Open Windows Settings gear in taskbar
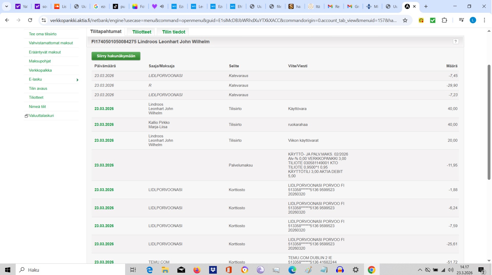The image size is (492, 275). click(355, 270)
